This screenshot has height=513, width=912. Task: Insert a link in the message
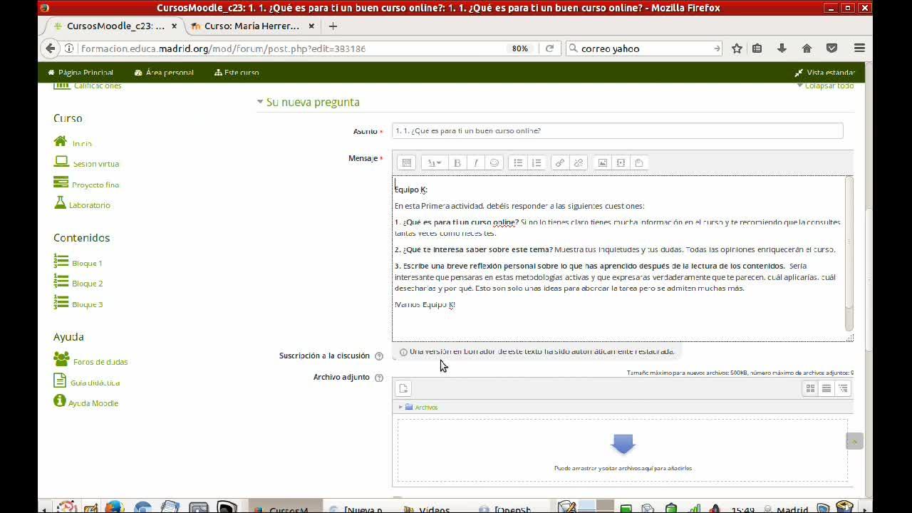click(x=560, y=163)
